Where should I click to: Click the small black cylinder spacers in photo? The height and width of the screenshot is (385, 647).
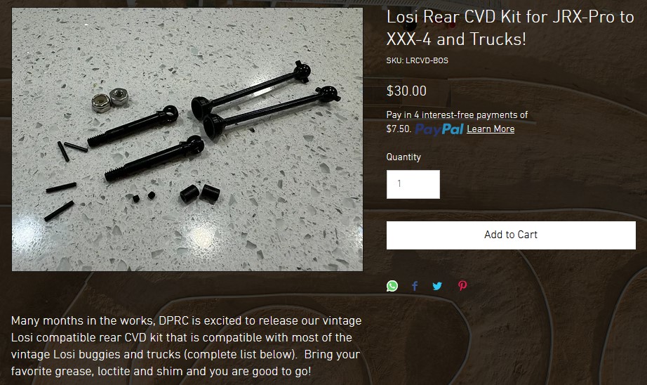[200, 193]
